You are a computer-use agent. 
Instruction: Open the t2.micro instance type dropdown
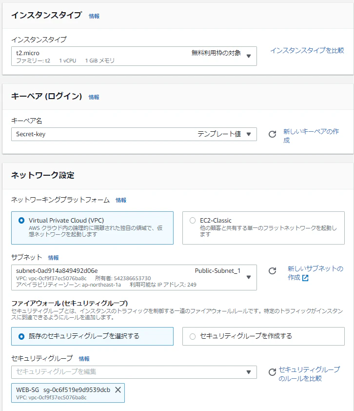[134, 56]
